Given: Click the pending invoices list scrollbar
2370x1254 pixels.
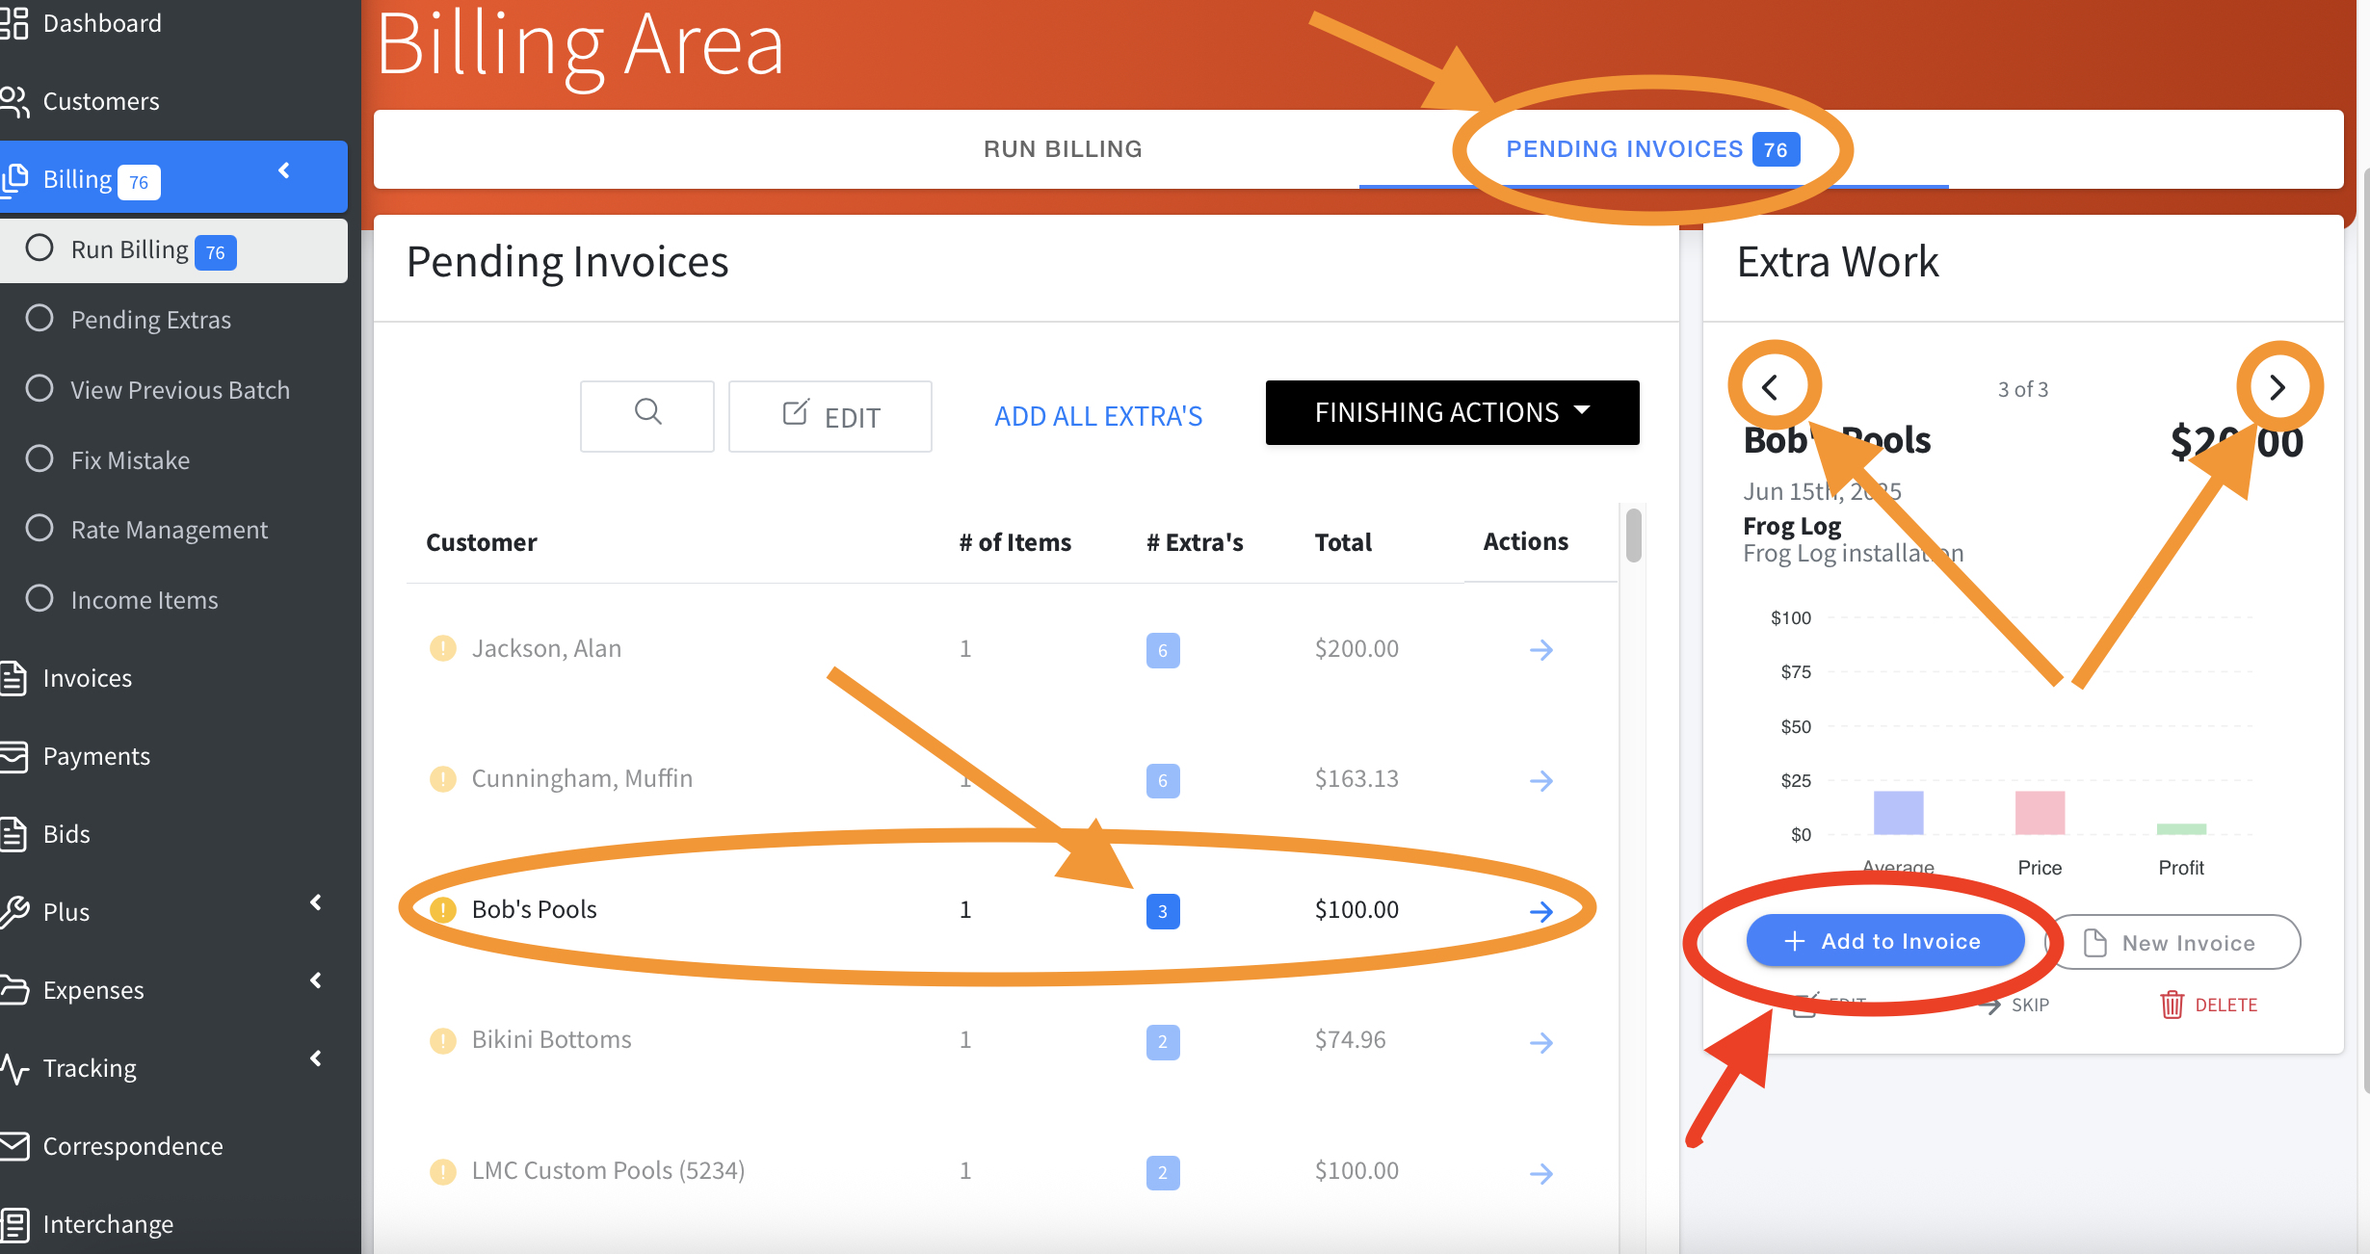Looking at the screenshot, I should 1633,536.
